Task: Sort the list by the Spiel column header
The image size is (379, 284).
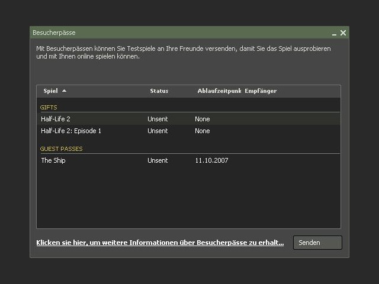Action: (x=50, y=91)
